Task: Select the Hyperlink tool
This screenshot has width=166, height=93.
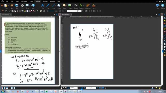Action: tap(81, 5)
